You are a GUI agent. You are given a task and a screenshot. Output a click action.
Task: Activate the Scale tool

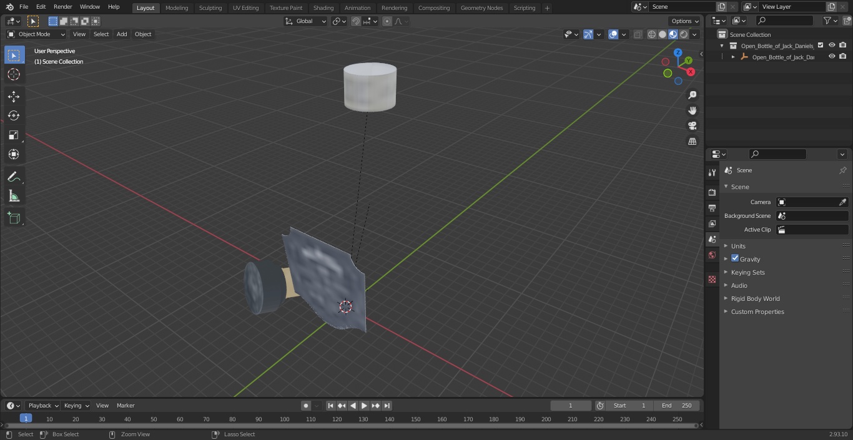(14, 135)
